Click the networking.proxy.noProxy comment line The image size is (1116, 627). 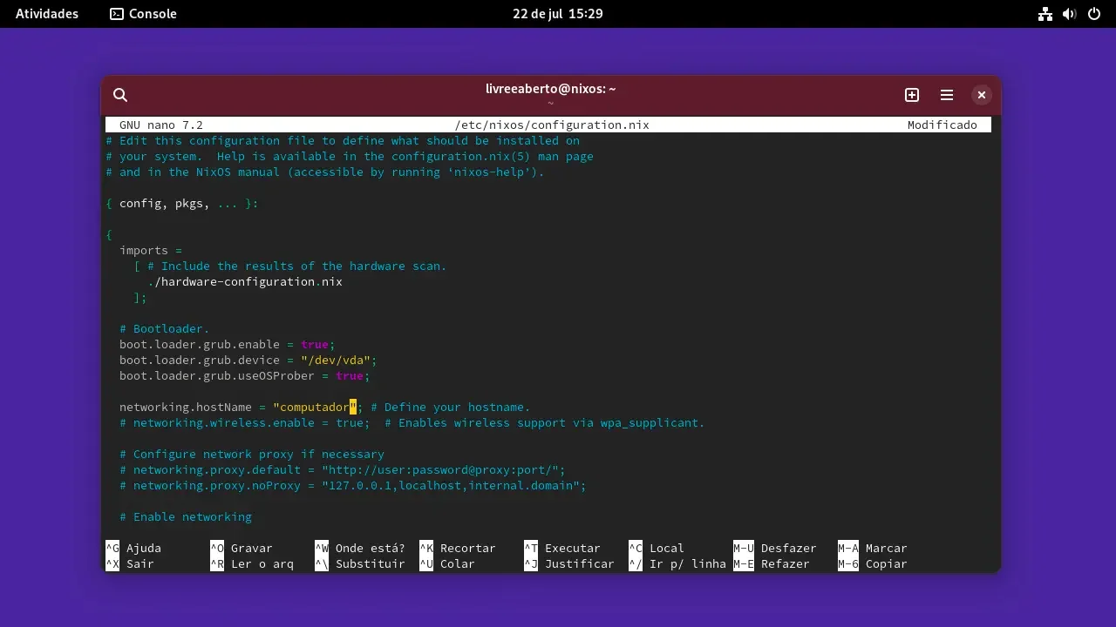pos(353,486)
